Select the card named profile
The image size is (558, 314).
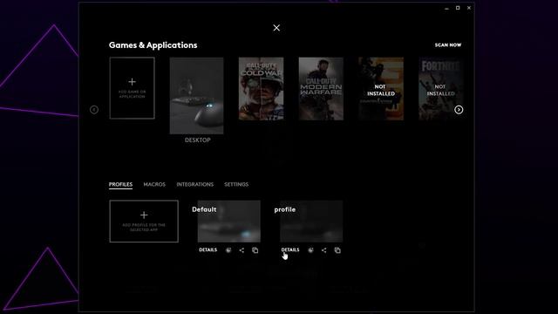[311, 221]
